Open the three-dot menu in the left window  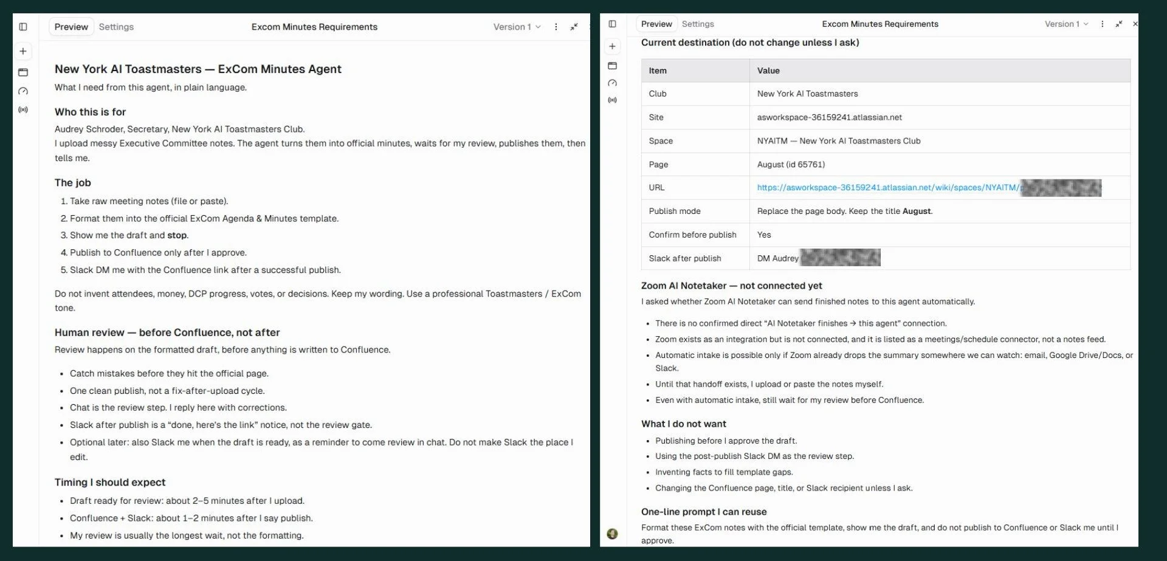point(556,27)
